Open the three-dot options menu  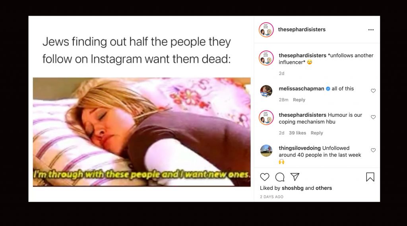point(371,30)
